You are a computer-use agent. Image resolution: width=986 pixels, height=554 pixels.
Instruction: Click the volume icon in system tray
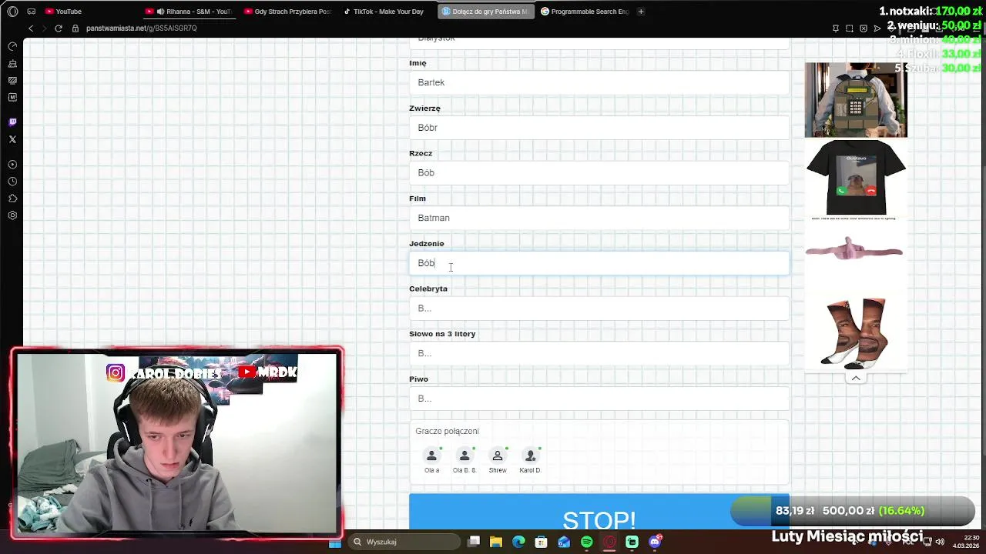point(940,542)
